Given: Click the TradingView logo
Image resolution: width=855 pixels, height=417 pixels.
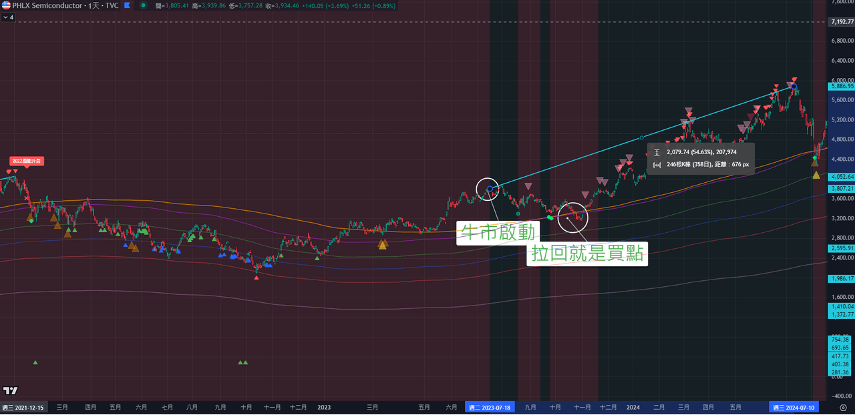Looking at the screenshot, I should [10, 390].
